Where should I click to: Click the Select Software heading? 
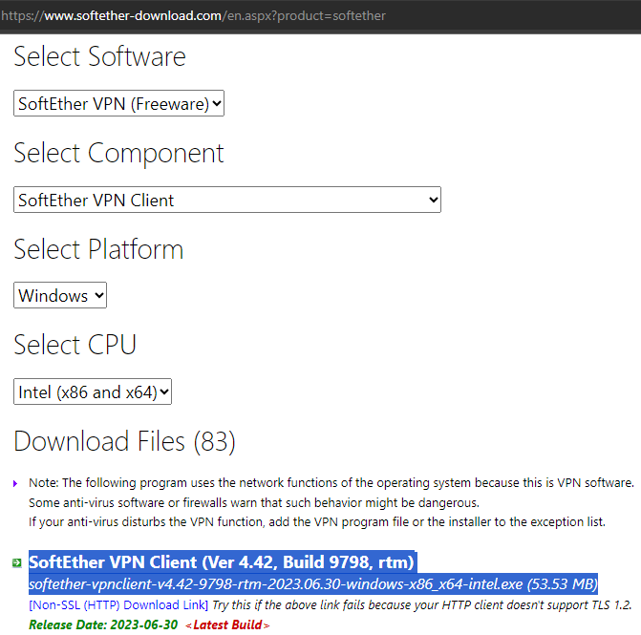coord(99,56)
